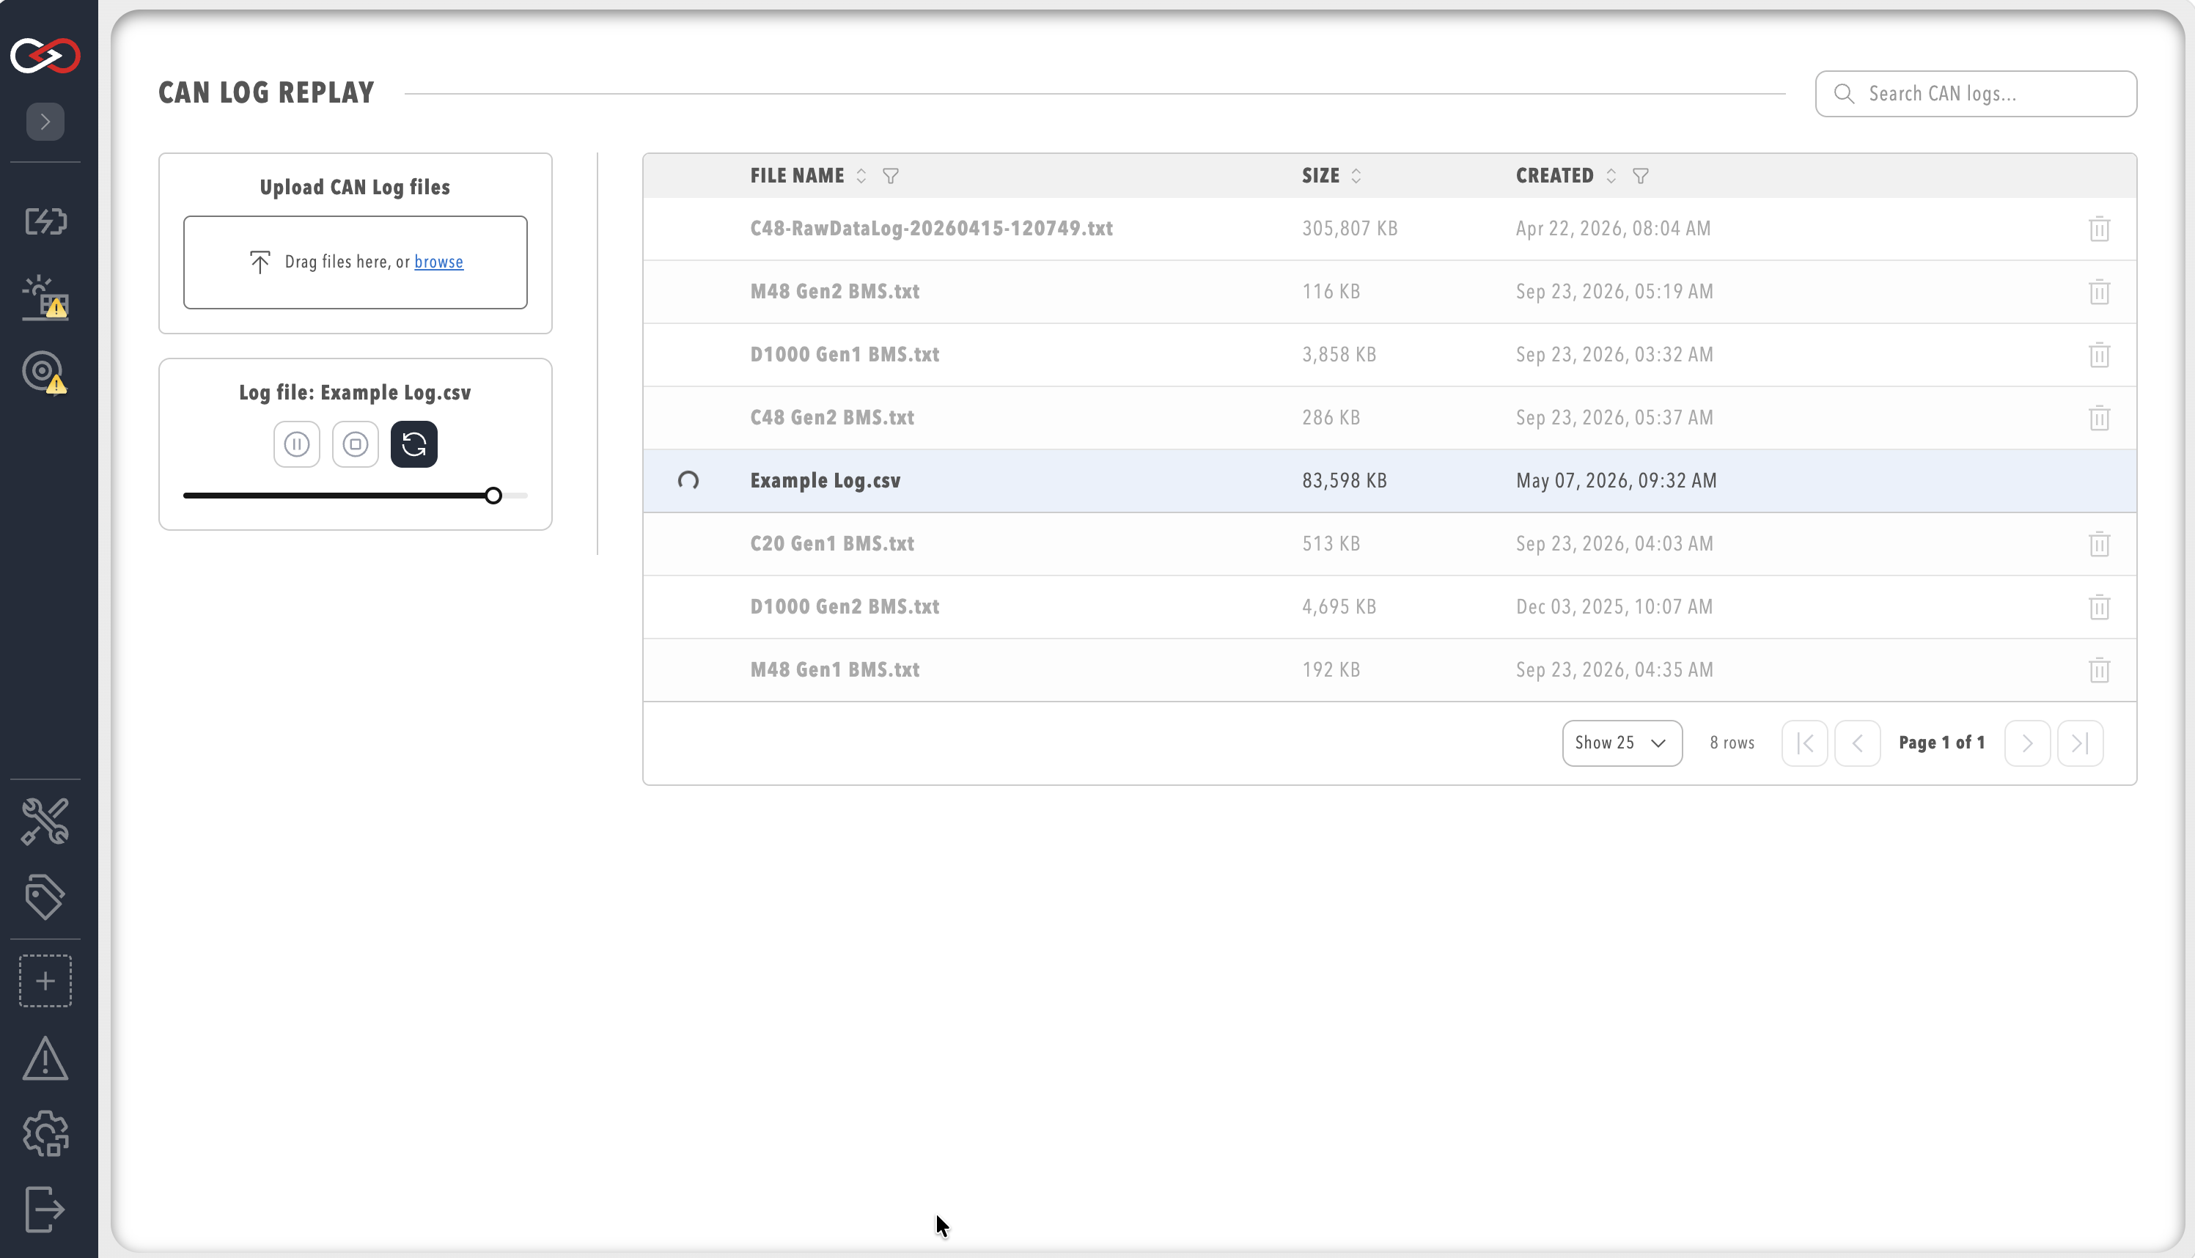This screenshot has width=2195, height=1258.
Task: Delete M48 Gen1 BMS.txt with its trash icon
Action: pyautogui.click(x=2099, y=671)
